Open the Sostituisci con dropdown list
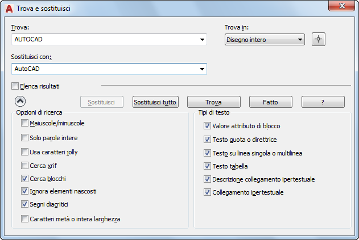The width and height of the screenshot is (359, 240). [202, 69]
